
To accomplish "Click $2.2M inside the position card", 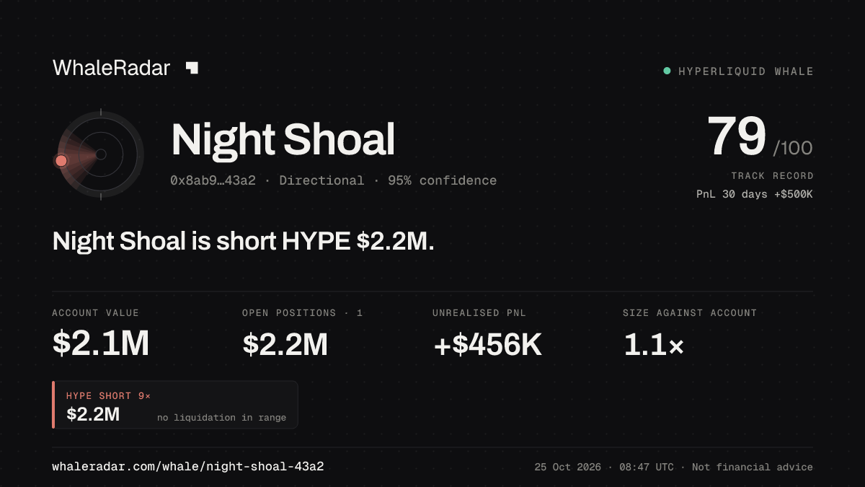I will pos(93,414).
